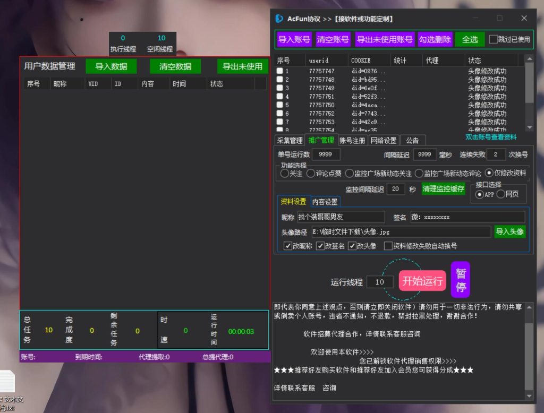Open 内容设置 sub-tab
This screenshot has width=544, height=413.
coord(325,202)
